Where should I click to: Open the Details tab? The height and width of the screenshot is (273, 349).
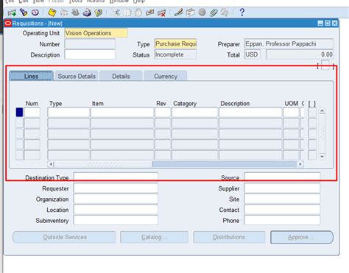(121, 76)
